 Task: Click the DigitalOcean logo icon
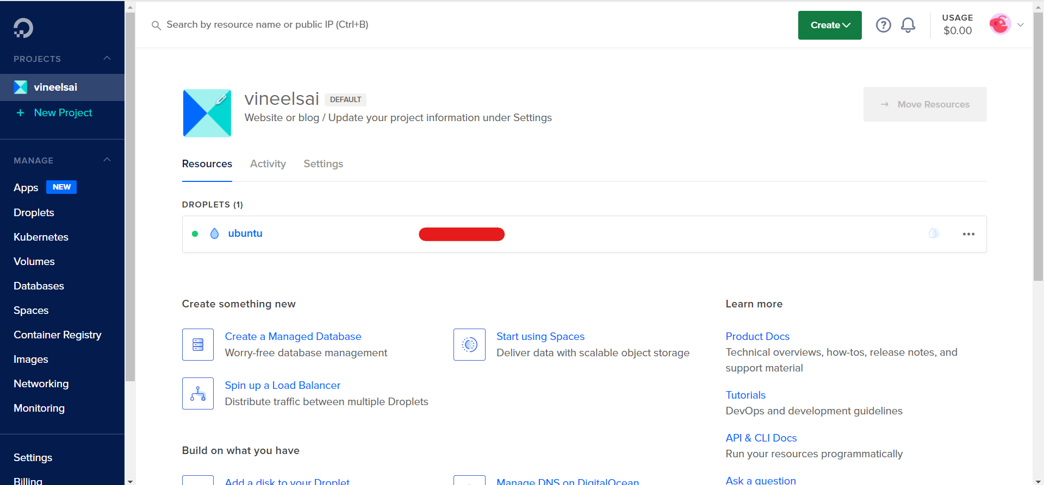23,28
